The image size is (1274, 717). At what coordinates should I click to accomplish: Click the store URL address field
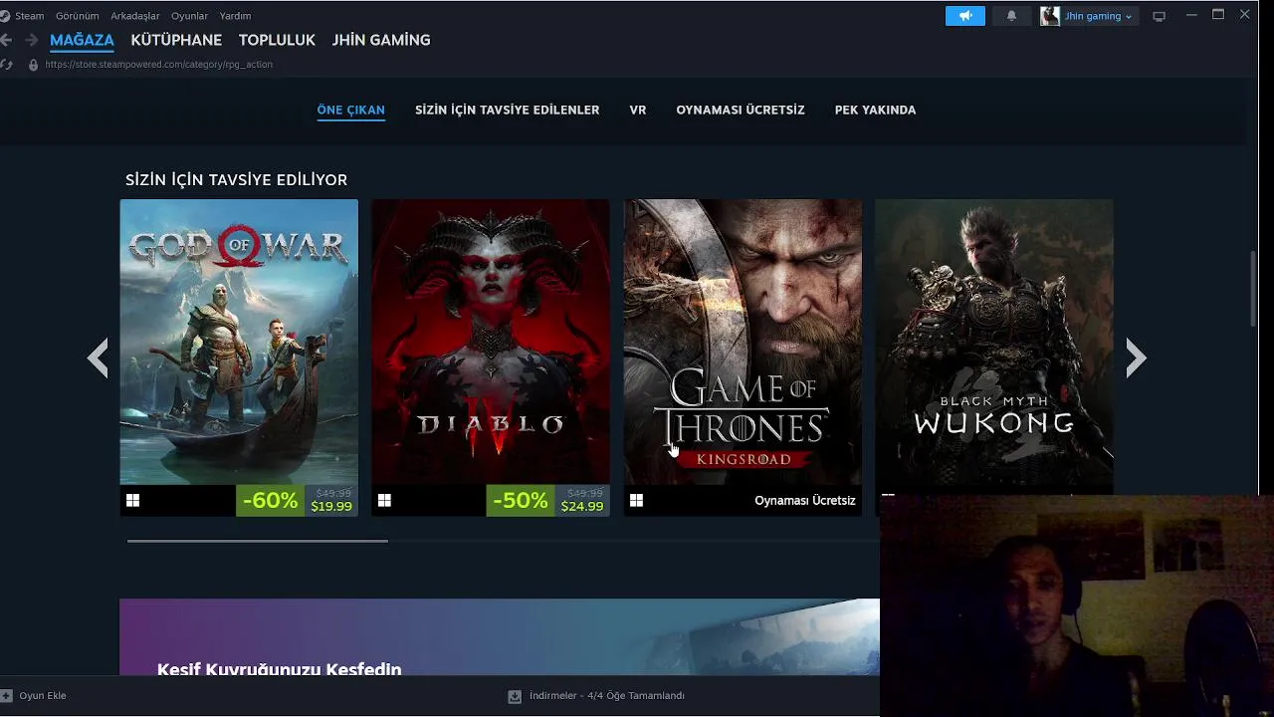coord(159,65)
